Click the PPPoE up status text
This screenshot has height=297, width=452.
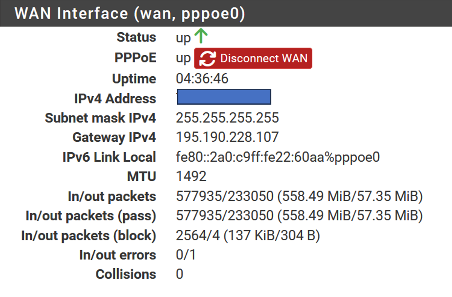point(183,59)
